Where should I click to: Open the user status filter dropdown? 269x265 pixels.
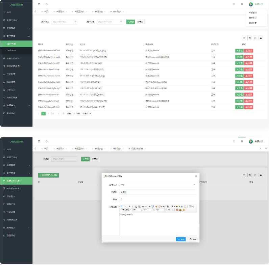point(64,22)
